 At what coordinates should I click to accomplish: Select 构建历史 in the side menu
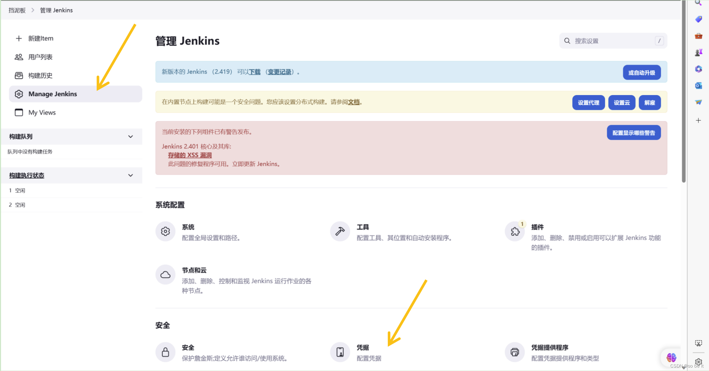coord(76,75)
